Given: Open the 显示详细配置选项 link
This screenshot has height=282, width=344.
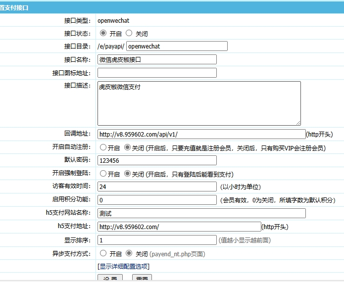Looking at the screenshot, I should (x=124, y=267).
